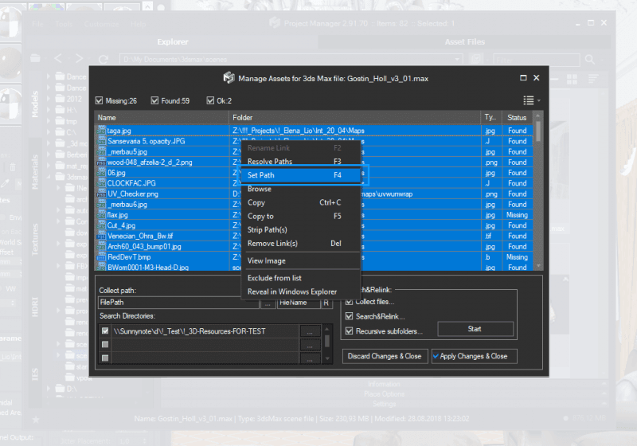
Task: Click the Copy Ctrl+C menu entry
Action: [x=301, y=202]
